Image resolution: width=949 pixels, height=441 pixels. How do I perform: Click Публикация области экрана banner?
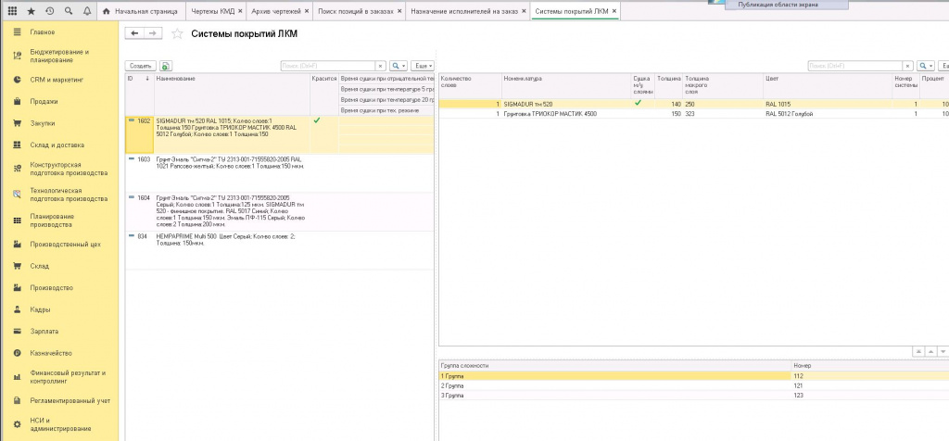(x=778, y=5)
